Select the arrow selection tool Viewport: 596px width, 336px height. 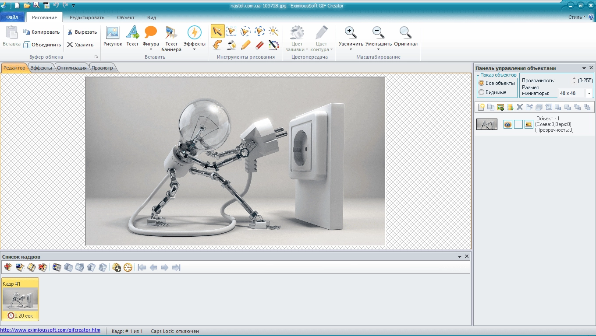pyautogui.click(x=217, y=31)
